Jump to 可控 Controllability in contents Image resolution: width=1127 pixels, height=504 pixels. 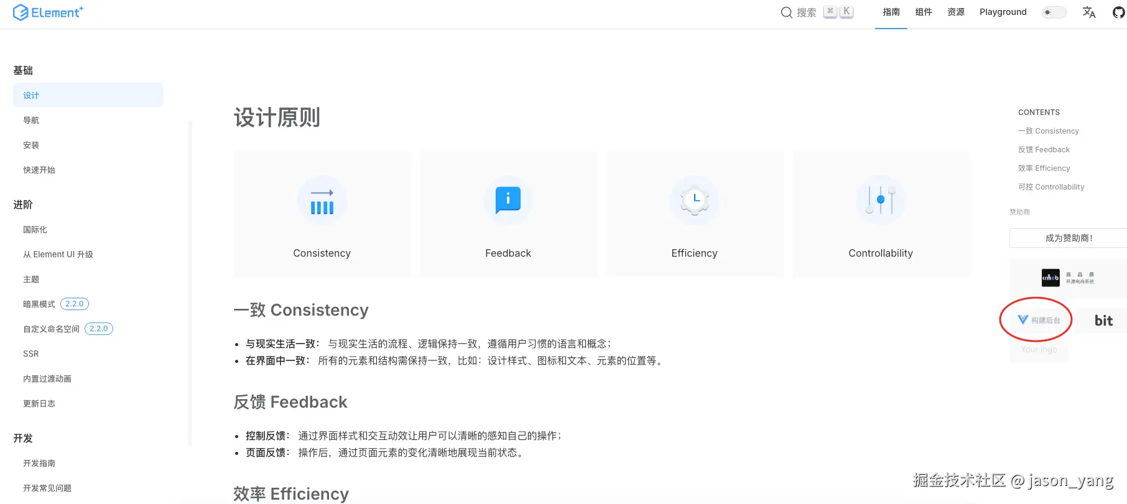(x=1051, y=187)
